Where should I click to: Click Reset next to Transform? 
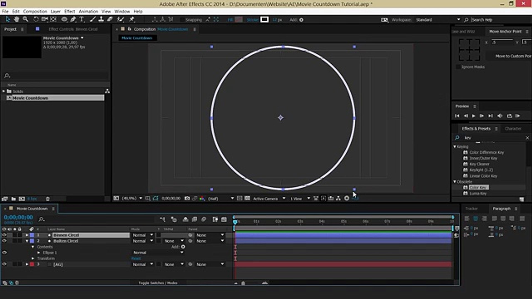point(136,258)
